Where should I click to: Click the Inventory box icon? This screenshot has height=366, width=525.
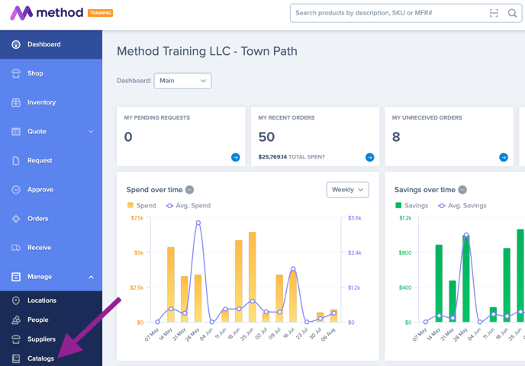click(16, 102)
